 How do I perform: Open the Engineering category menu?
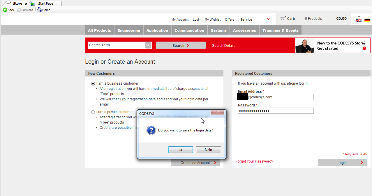tap(129, 30)
